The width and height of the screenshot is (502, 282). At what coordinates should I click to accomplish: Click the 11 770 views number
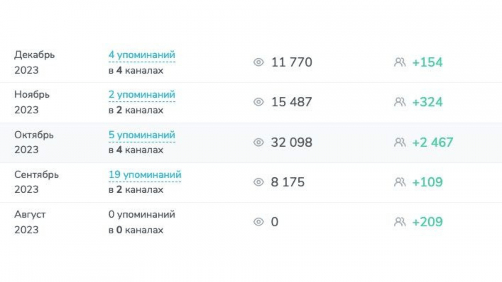coord(291,62)
